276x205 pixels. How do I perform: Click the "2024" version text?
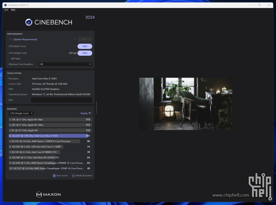(90, 17)
